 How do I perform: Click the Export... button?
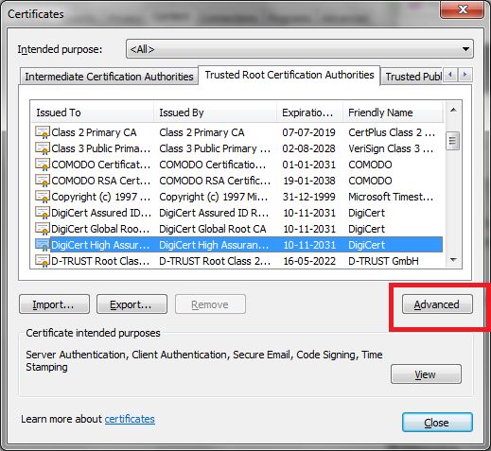tap(132, 304)
